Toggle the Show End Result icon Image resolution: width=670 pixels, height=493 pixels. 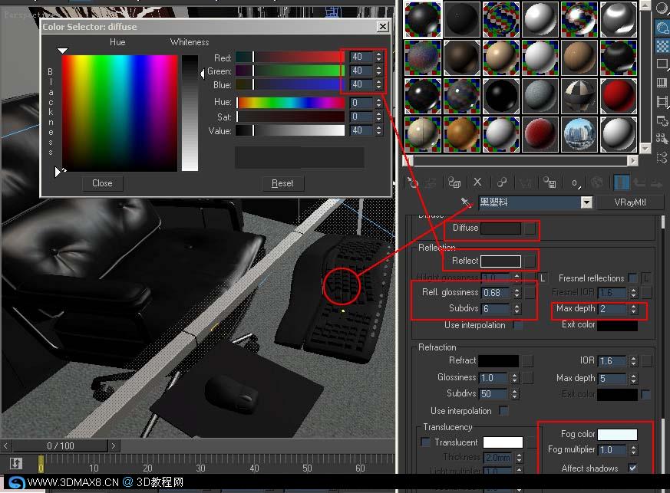[621, 182]
